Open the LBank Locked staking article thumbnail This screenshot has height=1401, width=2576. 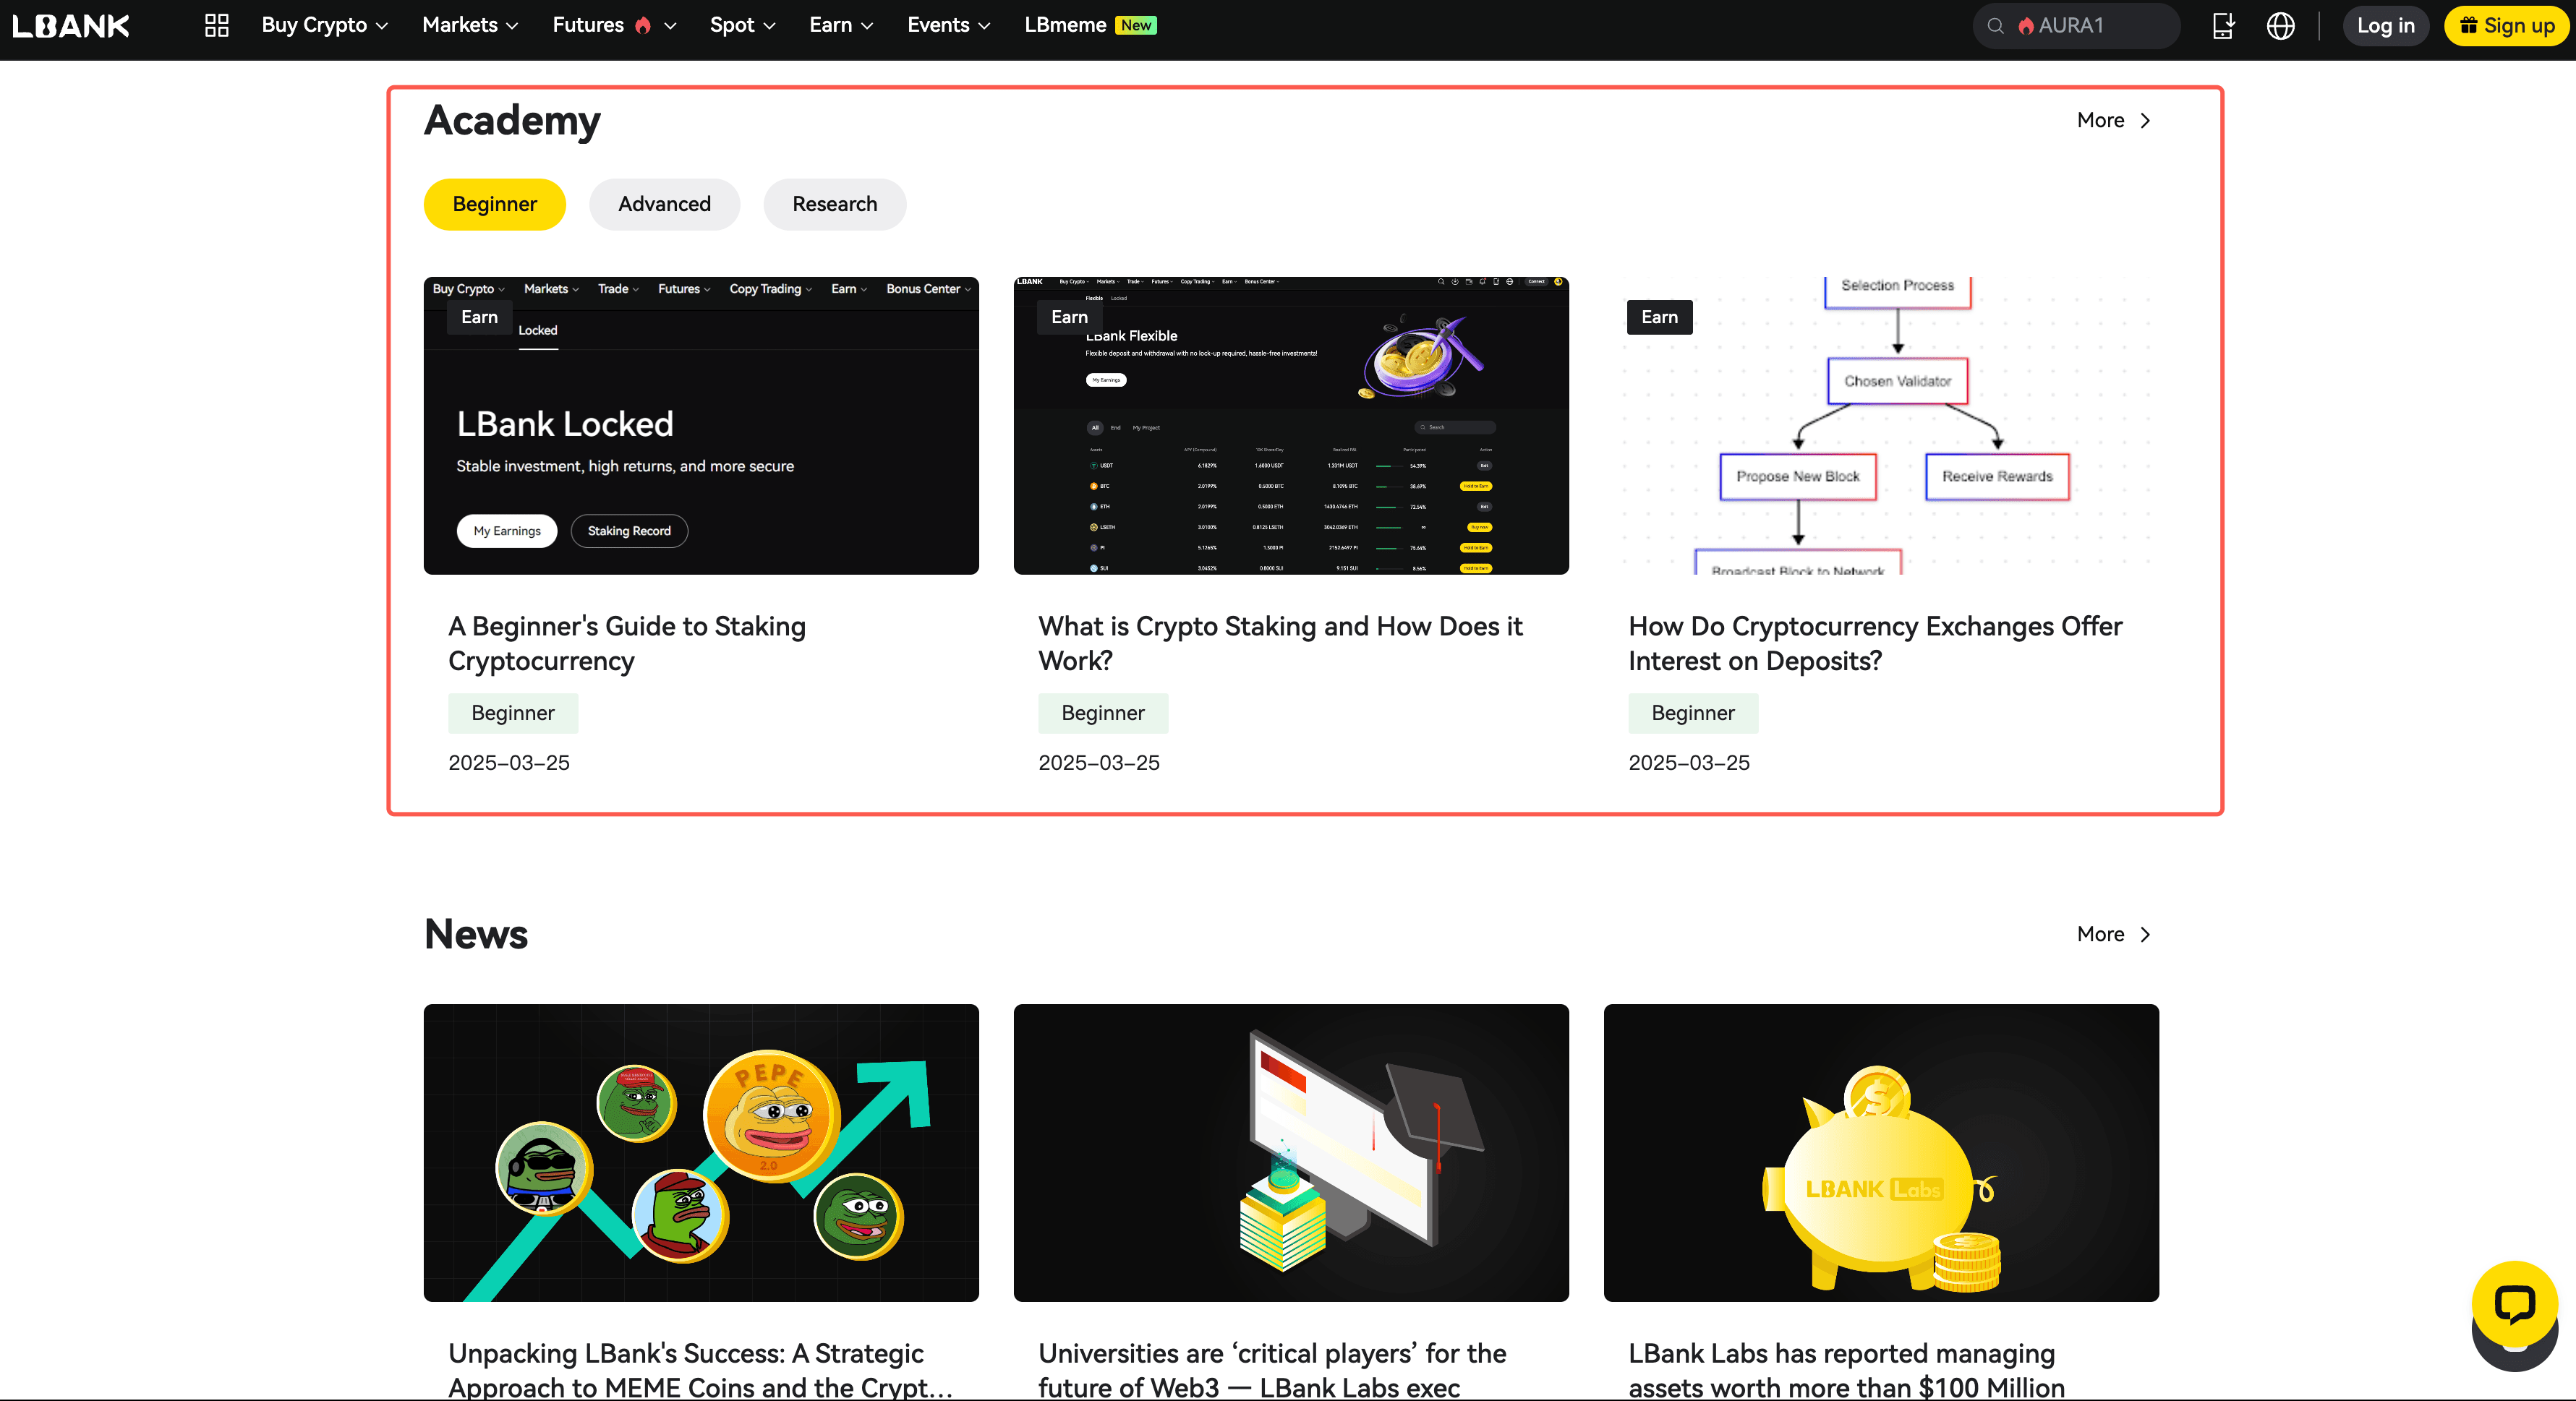pyautogui.click(x=701, y=426)
